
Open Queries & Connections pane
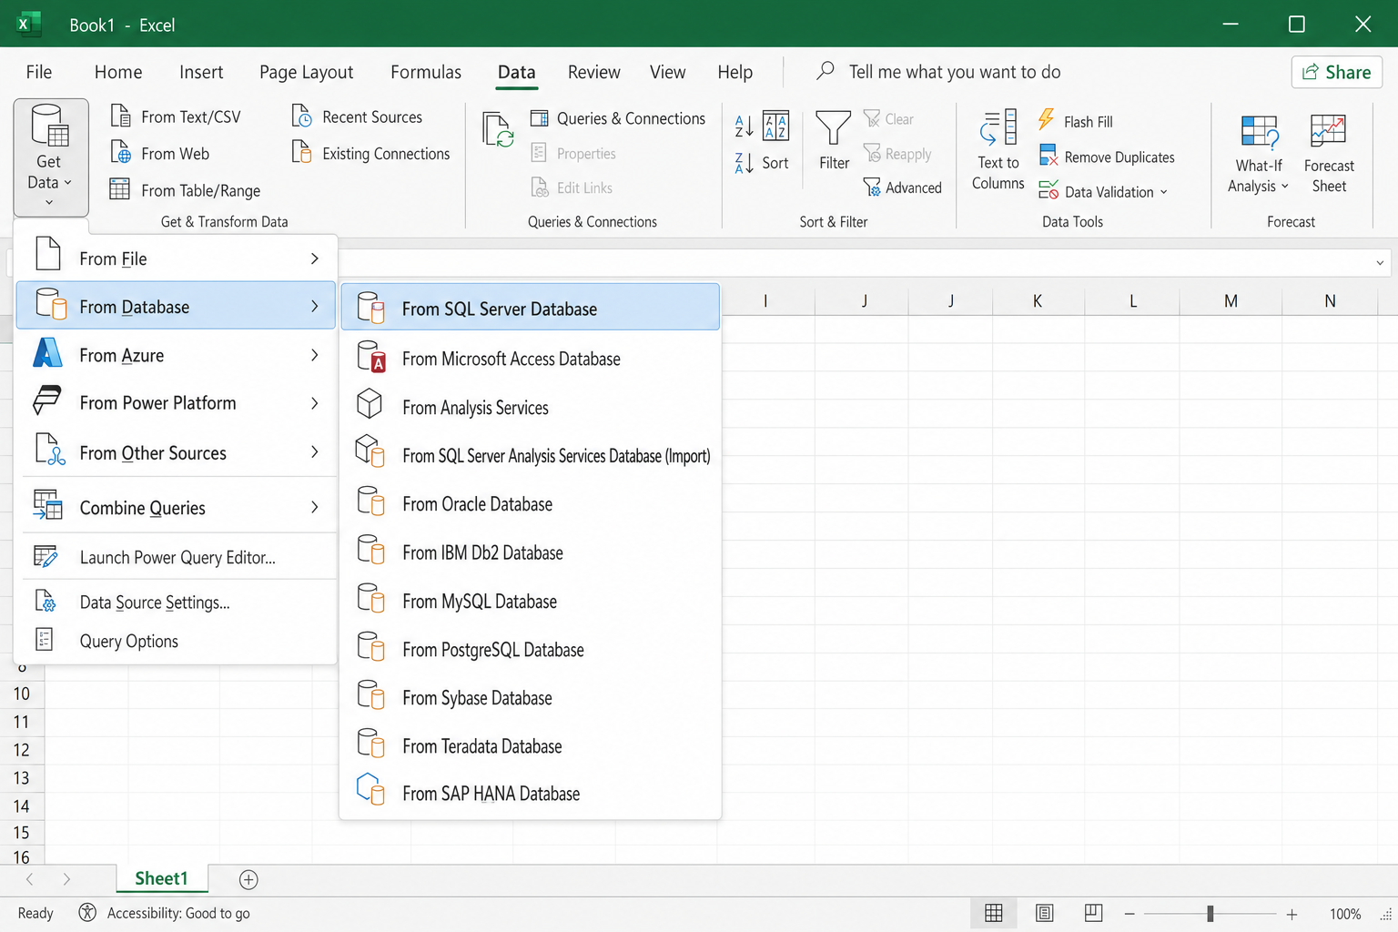coord(618,118)
